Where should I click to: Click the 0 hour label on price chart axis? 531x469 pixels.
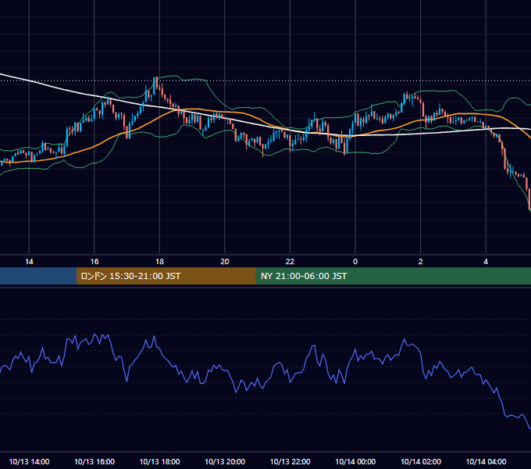(x=355, y=262)
